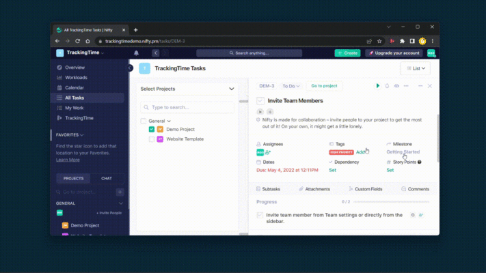Open the TrackingTime sidebar item
The width and height of the screenshot is (486, 273).
coord(79,118)
